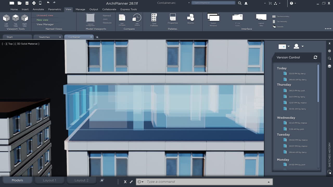Open the user account dropdown
Viewport: 333px width, 187px height.
298,46
